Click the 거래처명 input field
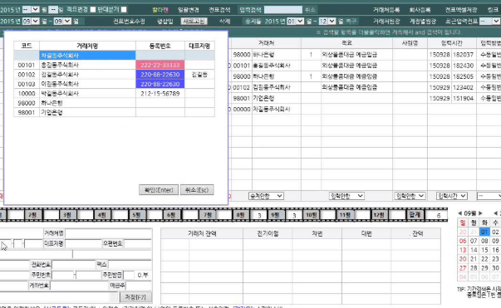Screen dimensions: 501x308 coord(108,233)
